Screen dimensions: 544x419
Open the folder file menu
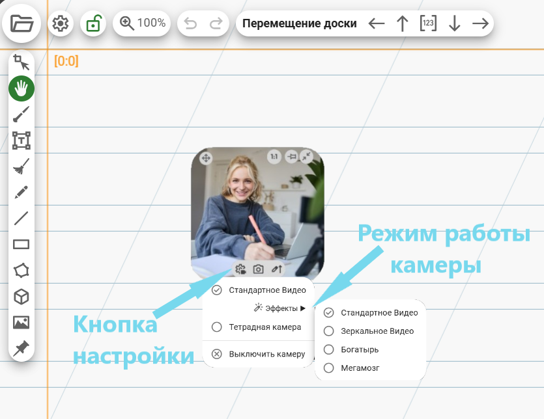[x=21, y=24]
